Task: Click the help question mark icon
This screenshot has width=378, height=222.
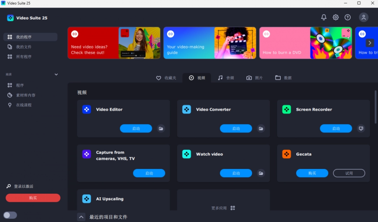Action: tap(348, 17)
